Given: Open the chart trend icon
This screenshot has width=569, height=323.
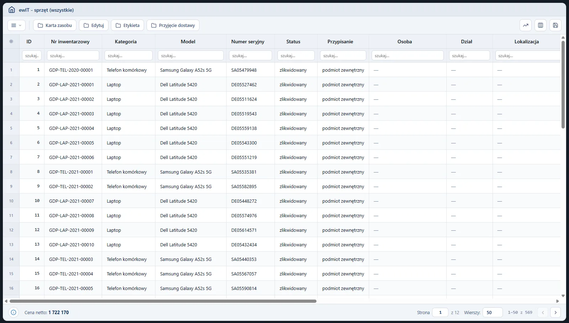Looking at the screenshot, I should click(526, 25).
